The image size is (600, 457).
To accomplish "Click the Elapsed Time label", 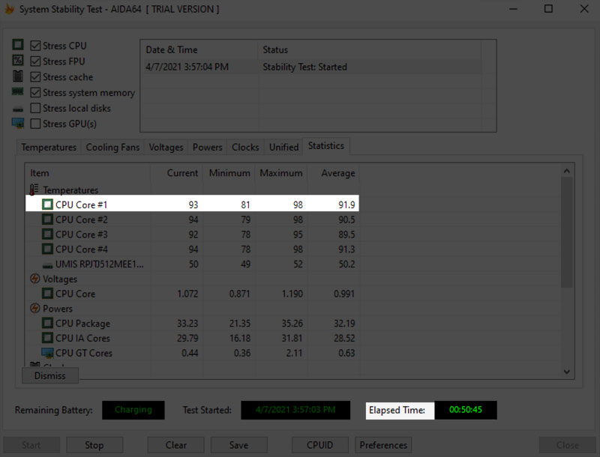I will (397, 410).
